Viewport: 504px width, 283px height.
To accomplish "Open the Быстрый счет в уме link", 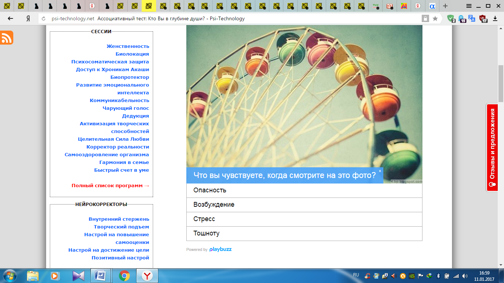I will point(121,170).
